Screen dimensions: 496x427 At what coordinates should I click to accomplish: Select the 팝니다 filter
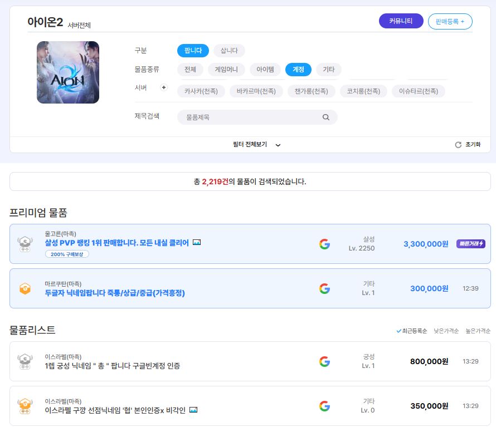[x=193, y=51]
